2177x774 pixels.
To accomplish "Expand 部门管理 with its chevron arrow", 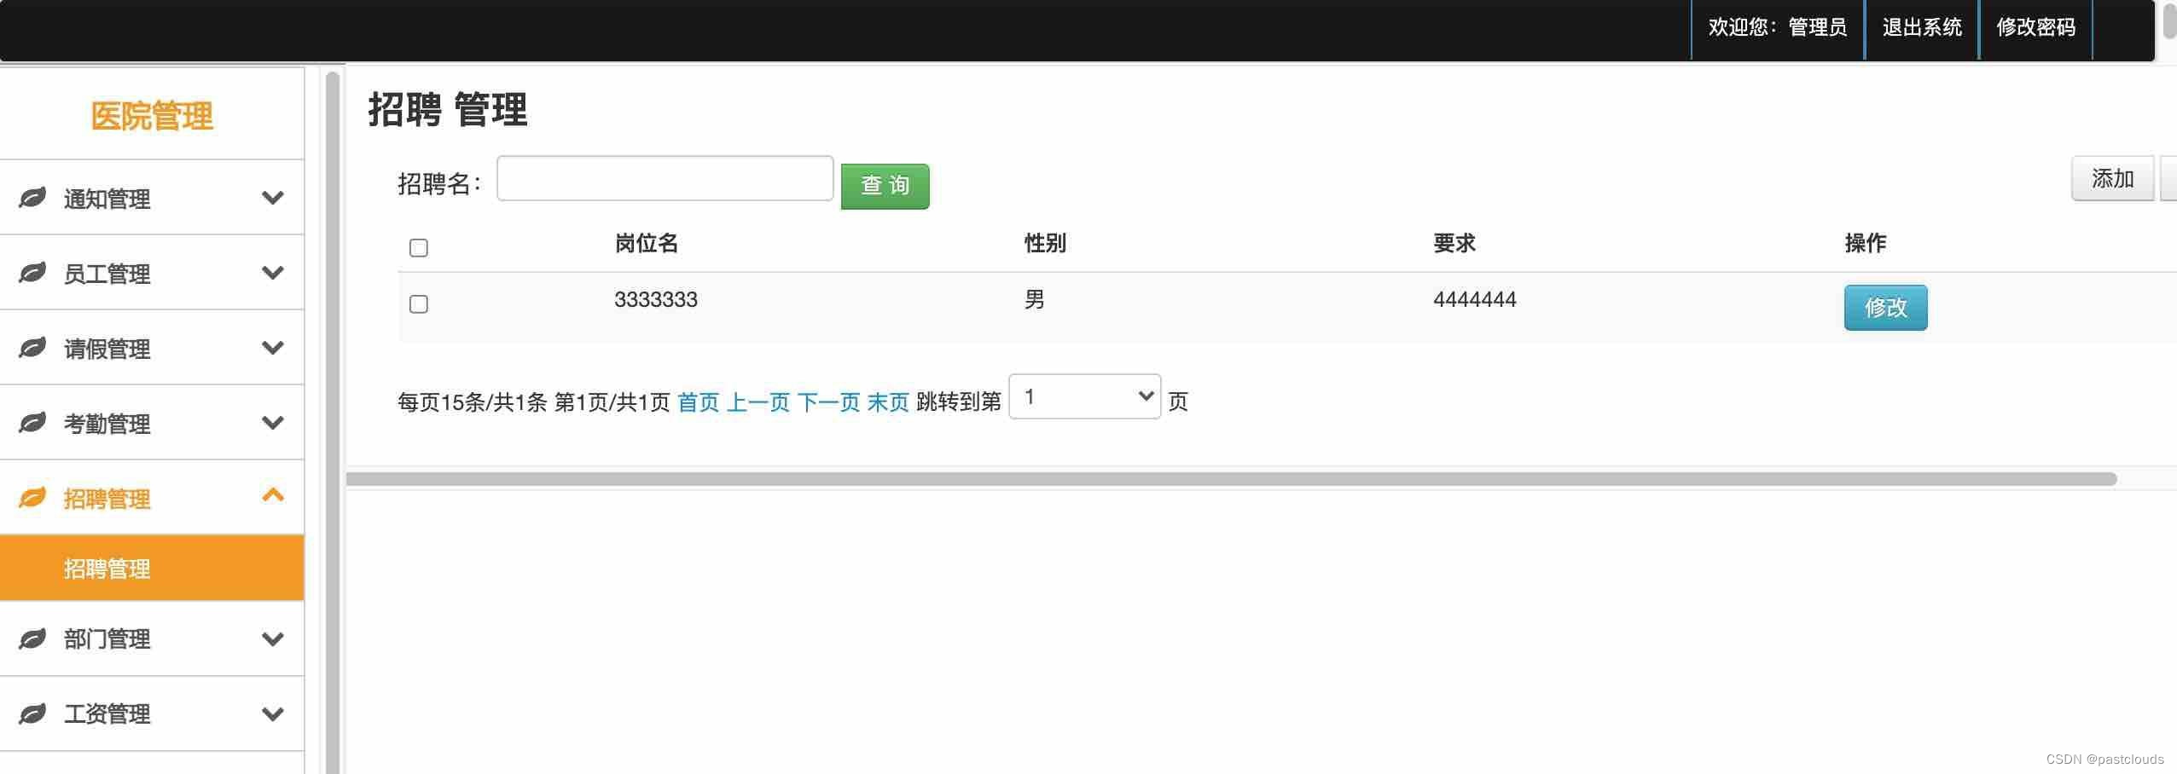I will [273, 639].
